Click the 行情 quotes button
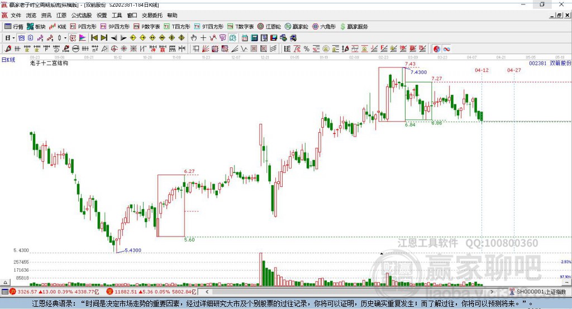This screenshot has width=572, height=309. click(x=14, y=27)
